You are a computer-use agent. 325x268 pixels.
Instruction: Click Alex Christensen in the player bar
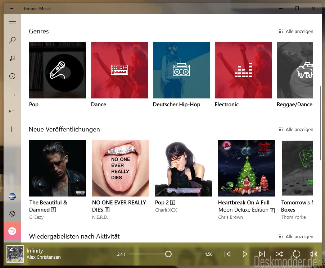pyautogui.click(x=44, y=257)
